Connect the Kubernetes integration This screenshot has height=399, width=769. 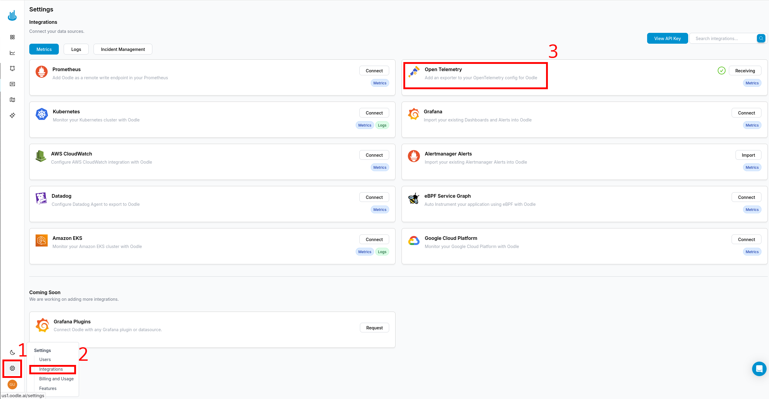(x=374, y=113)
